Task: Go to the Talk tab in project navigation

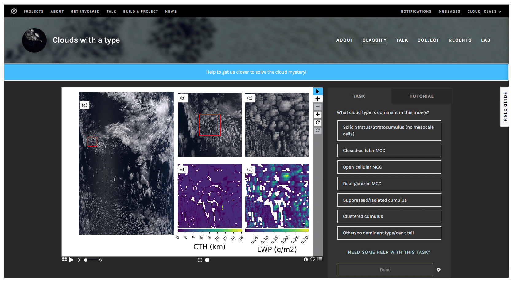Action: (x=402, y=40)
